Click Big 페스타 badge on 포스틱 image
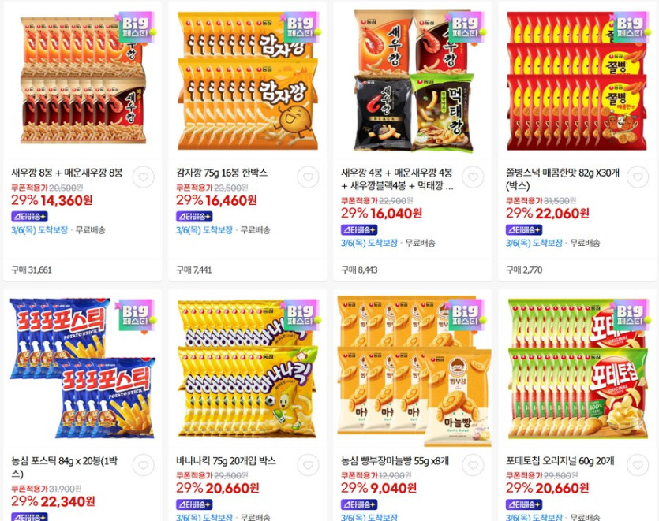 [x=135, y=314]
